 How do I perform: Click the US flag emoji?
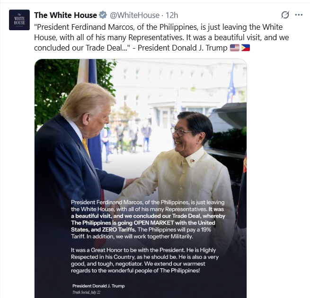pos(235,48)
